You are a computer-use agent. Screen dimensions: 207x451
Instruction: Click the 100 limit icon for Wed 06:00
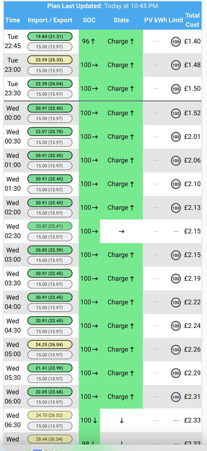(176, 397)
